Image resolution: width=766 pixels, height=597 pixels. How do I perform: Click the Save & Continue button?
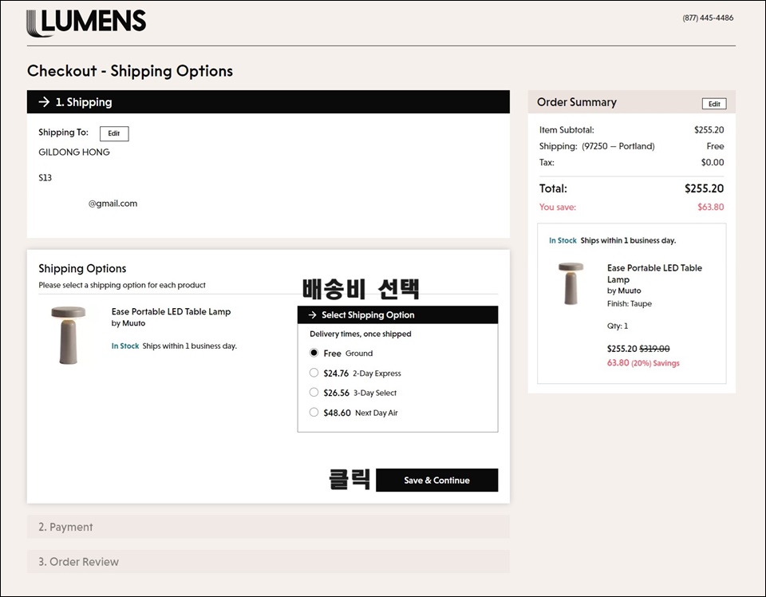tap(436, 480)
